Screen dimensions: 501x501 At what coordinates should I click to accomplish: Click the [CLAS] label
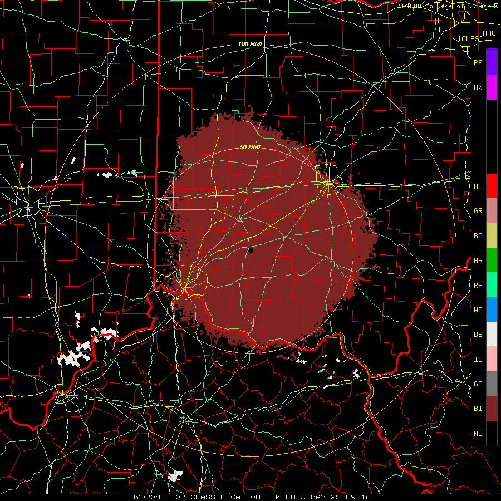470,38
